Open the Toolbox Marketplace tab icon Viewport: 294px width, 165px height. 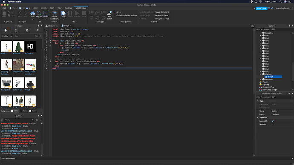6,30
